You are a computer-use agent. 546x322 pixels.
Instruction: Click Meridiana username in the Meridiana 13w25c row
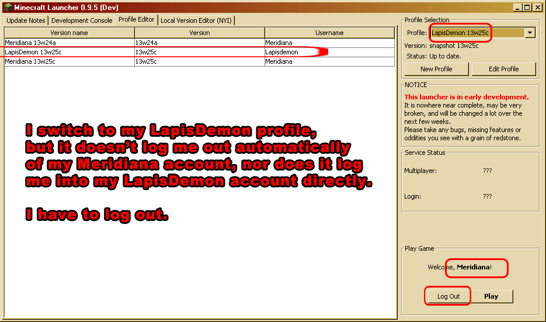click(329, 61)
